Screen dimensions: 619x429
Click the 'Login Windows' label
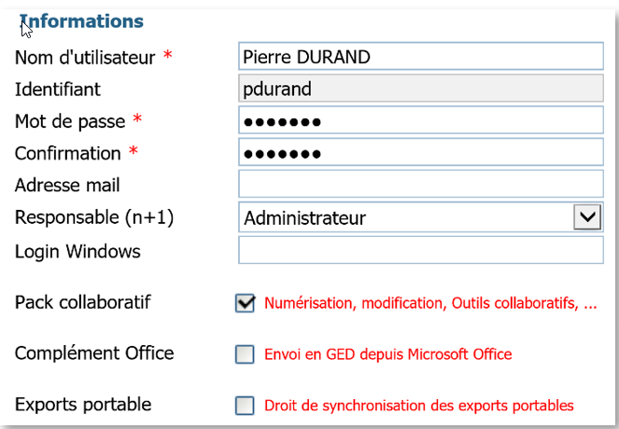tap(77, 251)
